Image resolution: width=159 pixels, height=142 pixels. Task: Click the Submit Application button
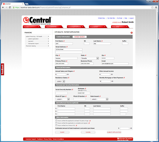pyautogui.click(x=114, y=132)
